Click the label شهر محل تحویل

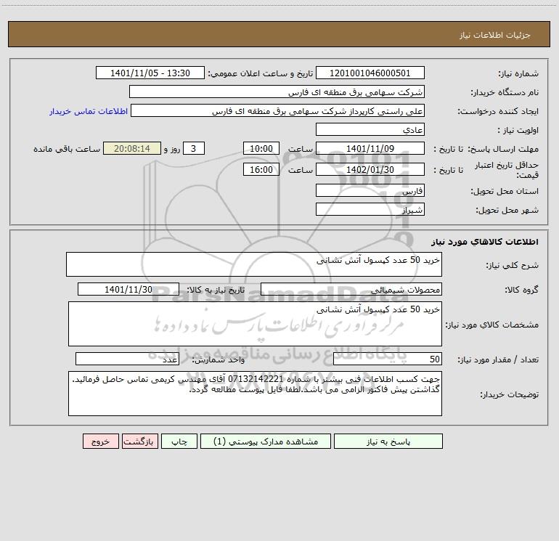[x=507, y=210]
